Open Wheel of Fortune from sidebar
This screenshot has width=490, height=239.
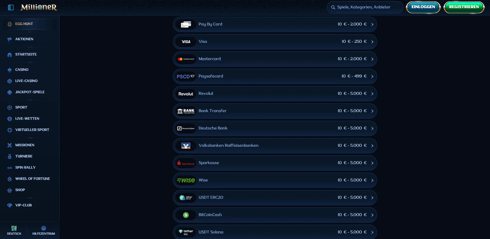point(32,179)
